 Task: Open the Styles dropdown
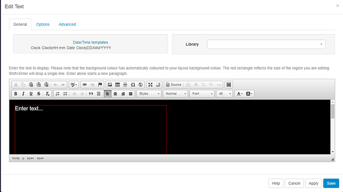(149, 94)
